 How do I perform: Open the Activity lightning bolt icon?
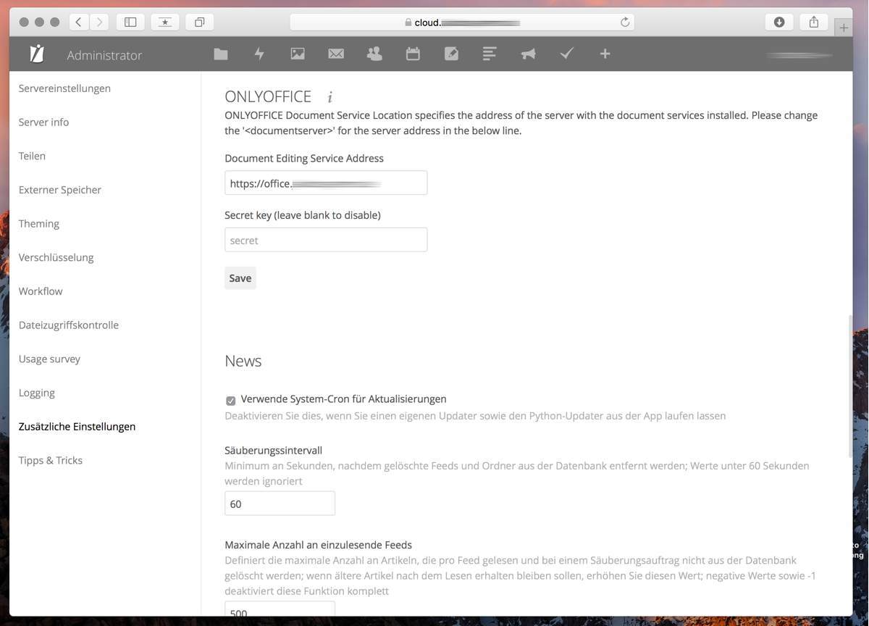point(259,54)
